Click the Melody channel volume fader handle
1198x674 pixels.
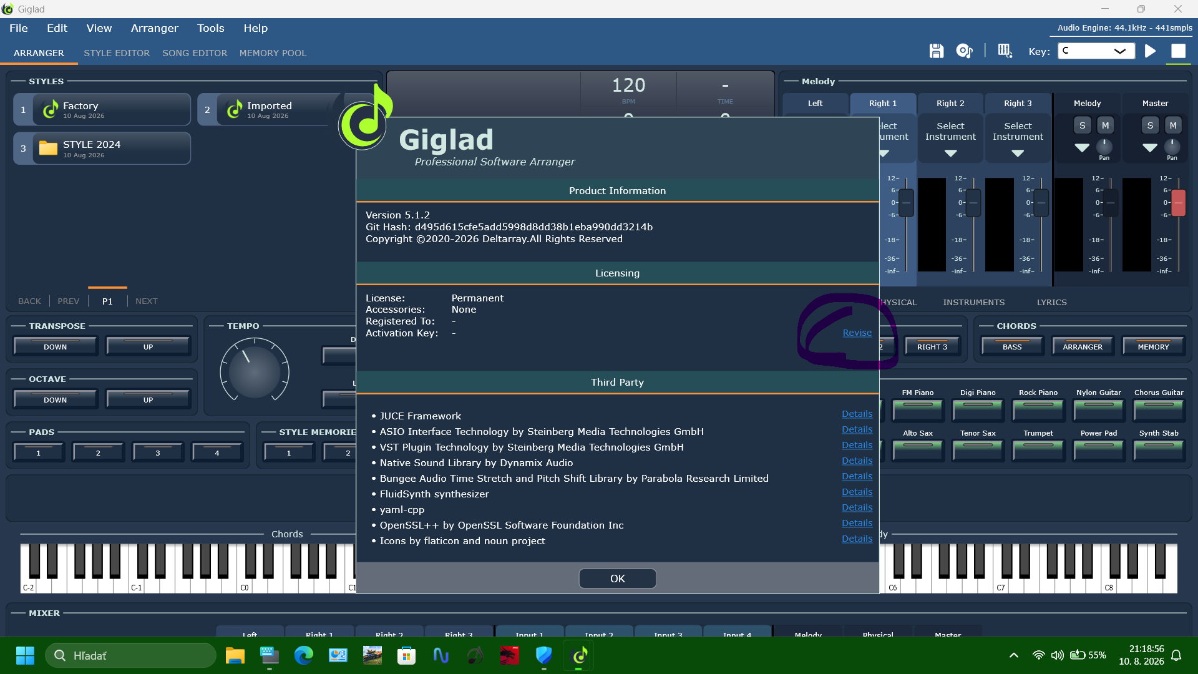tap(1110, 203)
